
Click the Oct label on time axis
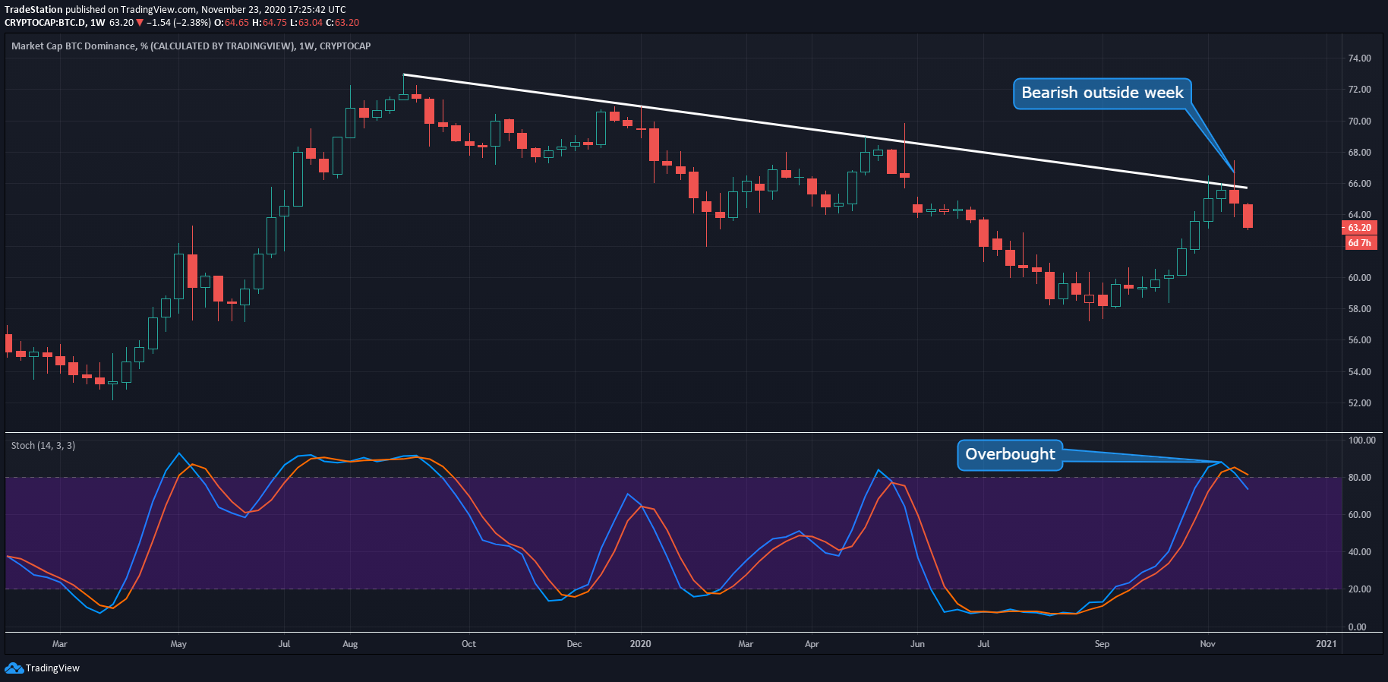468,644
